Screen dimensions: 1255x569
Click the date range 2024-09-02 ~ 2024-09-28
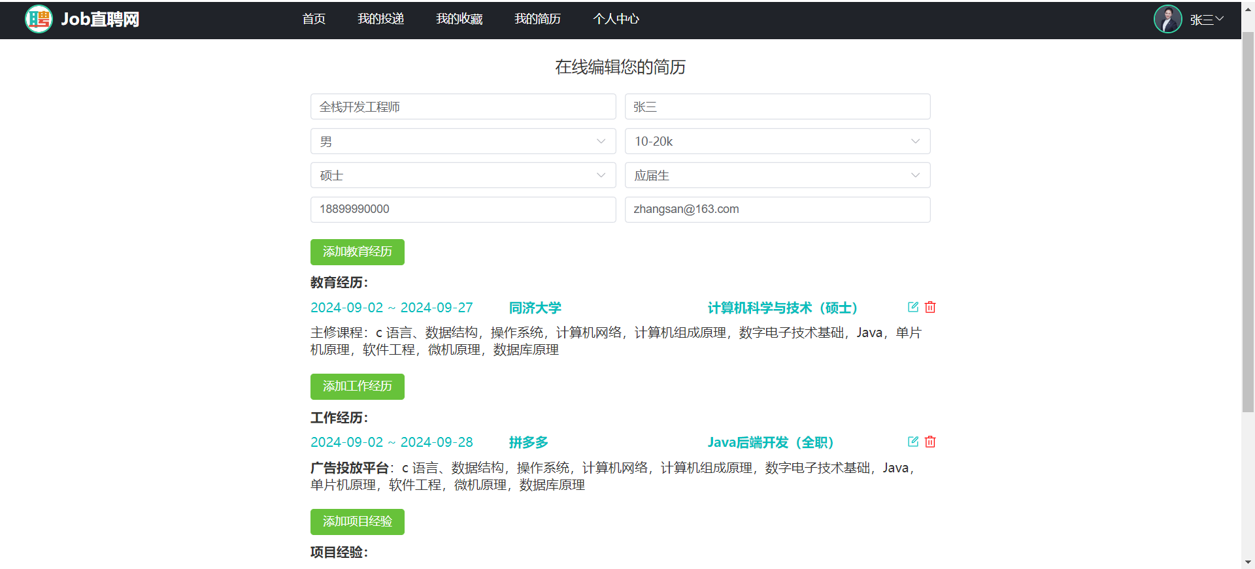pyautogui.click(x=392, y=442)
